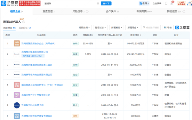Click info icon next to 历史信息 tab
The width and height of the screenshot is (192, 120).
tap(184, 12)
